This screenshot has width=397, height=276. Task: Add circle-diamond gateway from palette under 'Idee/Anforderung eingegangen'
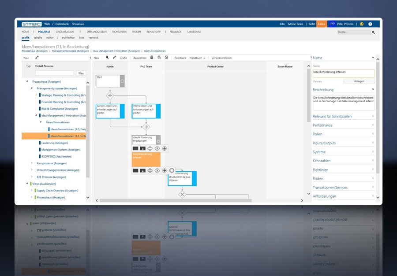pos(150,148)
